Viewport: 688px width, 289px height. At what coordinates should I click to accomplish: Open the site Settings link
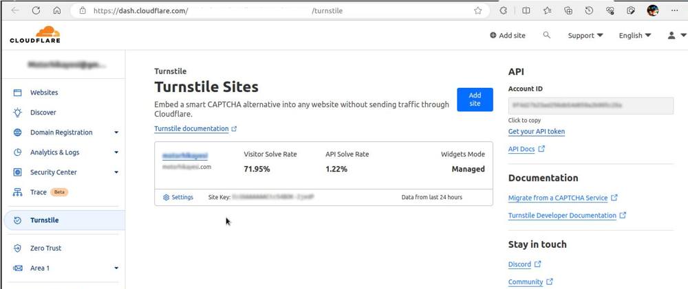178,197
